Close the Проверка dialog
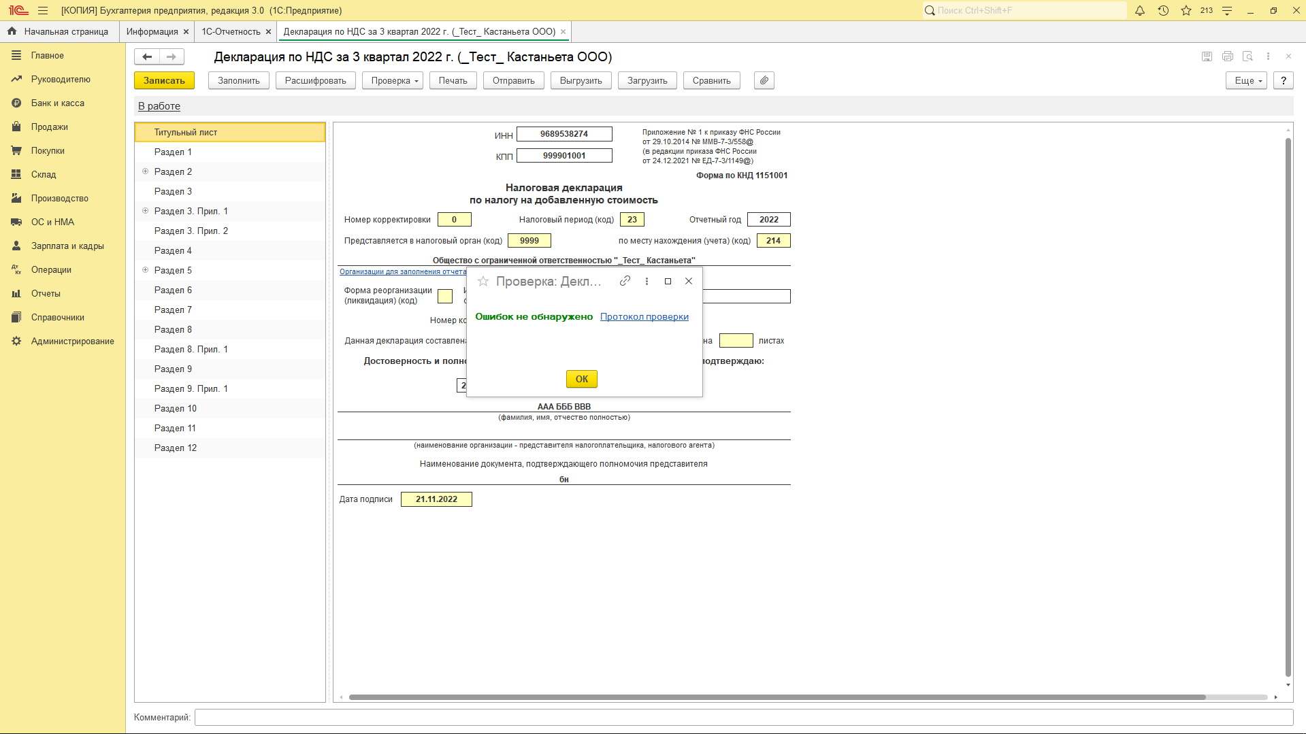Screen dimensions: 1306x734 click(689, 281)
